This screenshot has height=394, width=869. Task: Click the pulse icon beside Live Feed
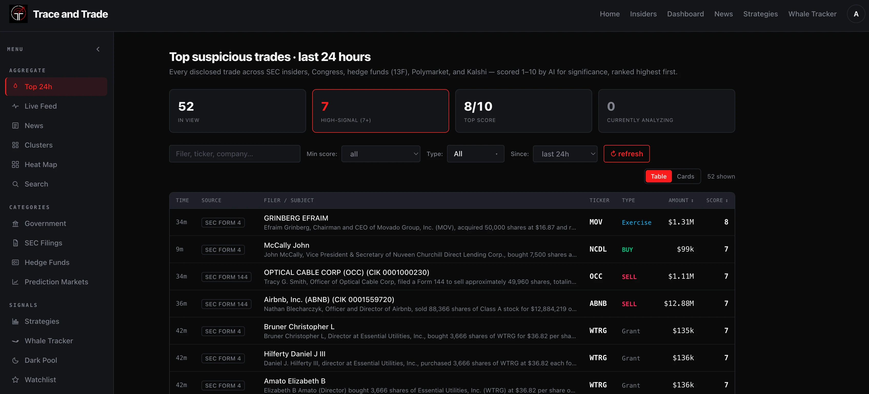pos(16,106)
